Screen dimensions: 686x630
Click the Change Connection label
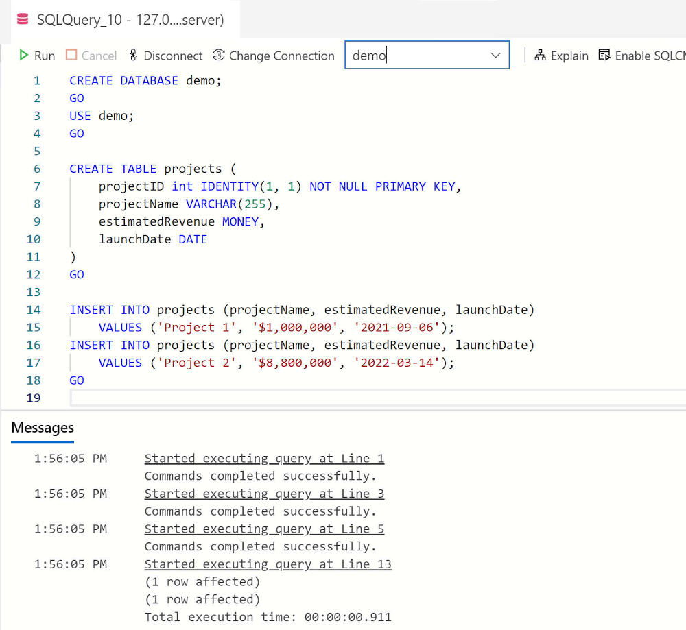point(282,56)
